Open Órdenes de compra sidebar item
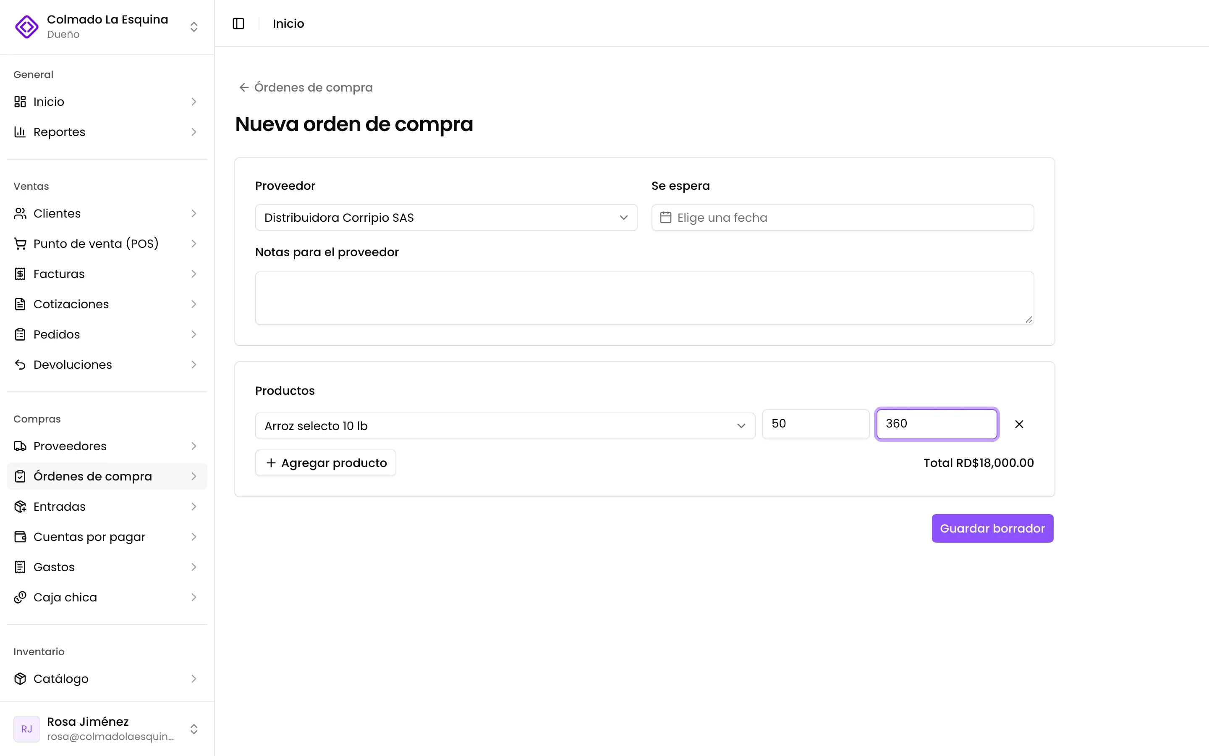 107,477
